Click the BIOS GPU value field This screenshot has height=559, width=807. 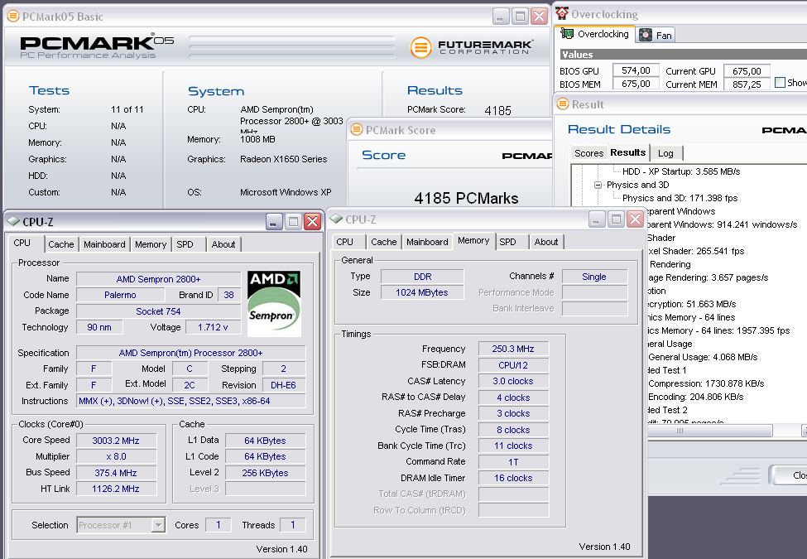[x=636, y=70]
